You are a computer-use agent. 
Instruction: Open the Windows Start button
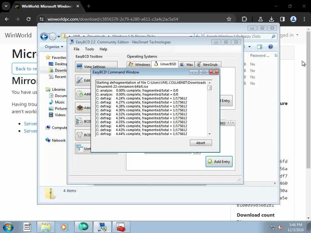pyautogui.click(x=8, y=227)
